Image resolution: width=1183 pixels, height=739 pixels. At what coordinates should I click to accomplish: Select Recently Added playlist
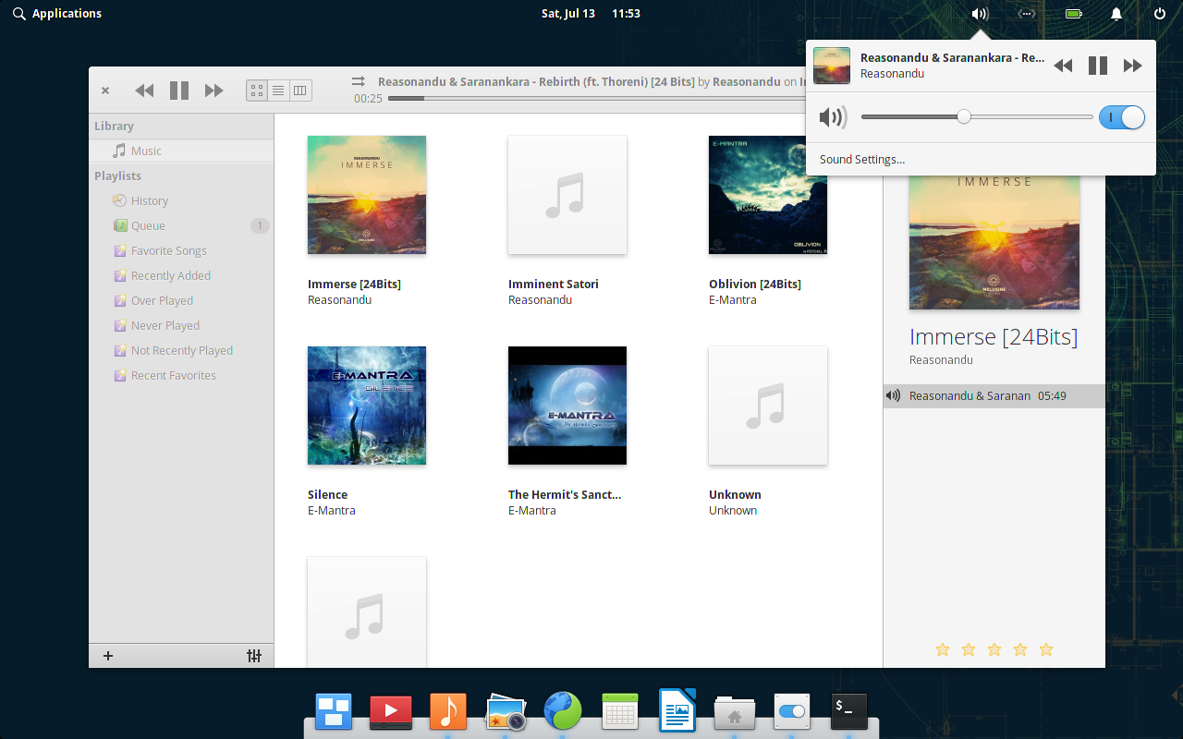pyautogui.click(x=170, y=275)
